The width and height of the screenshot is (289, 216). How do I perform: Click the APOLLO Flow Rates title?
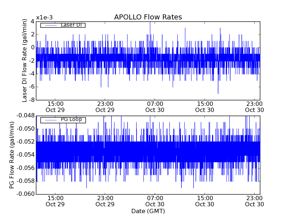(x=148, y=17)
